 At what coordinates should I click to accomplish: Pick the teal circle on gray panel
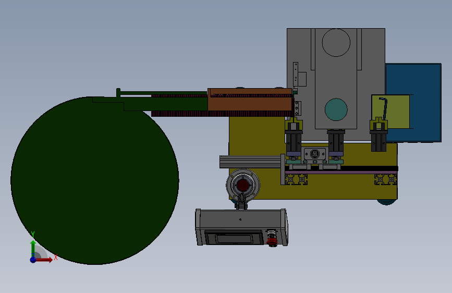pos(336,109)
